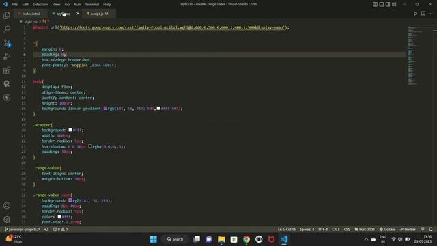Open the notifications bell icon
Image resolution: width=437 pixels, height=246 pixels.
coord(431,230)
